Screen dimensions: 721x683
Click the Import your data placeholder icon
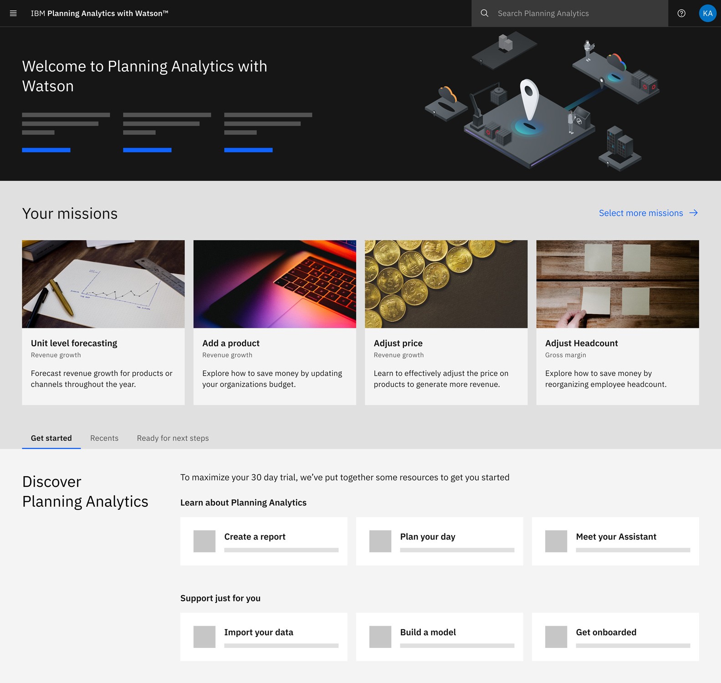click(205, 637)
